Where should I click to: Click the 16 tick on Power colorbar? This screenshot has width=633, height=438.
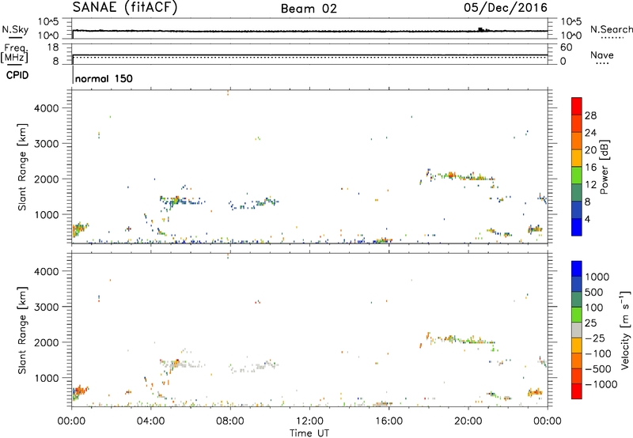pos(590,168)
